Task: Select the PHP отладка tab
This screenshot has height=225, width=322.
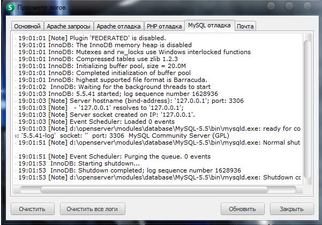Action: pos(164,26)
